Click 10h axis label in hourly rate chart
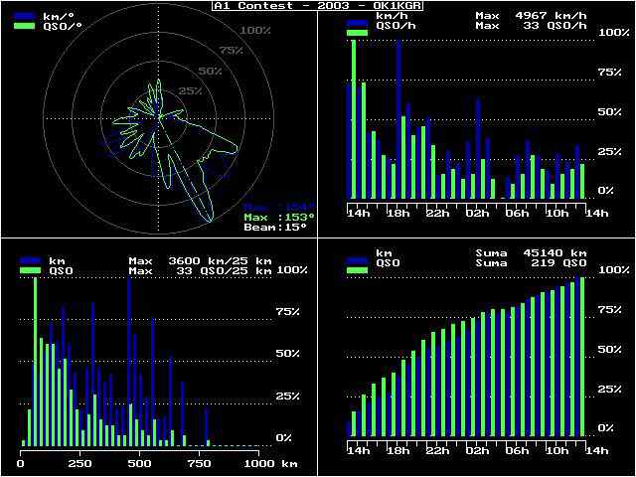 (557, 214)
